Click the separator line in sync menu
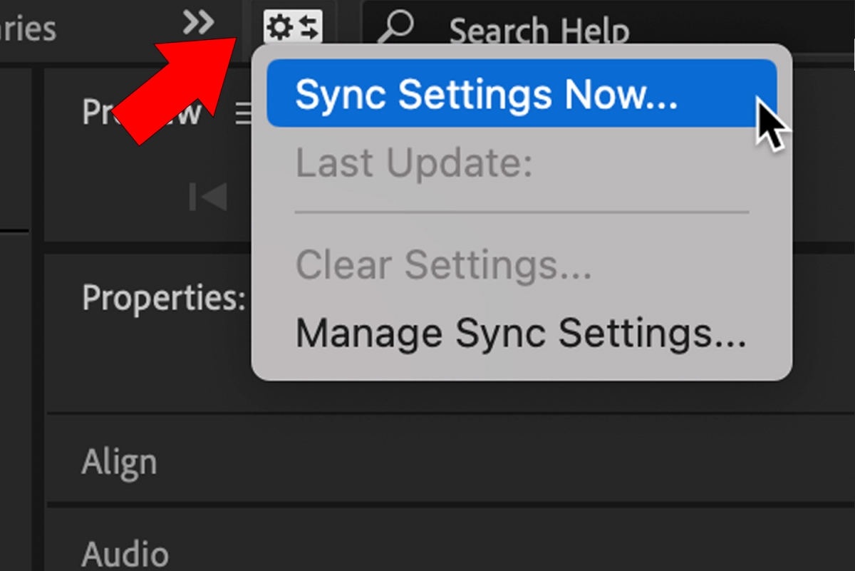855x571 pixels. [522, 212]
